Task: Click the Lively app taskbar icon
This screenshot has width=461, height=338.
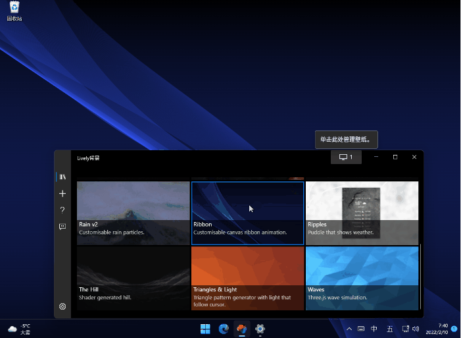Action: tap(242, 329)
